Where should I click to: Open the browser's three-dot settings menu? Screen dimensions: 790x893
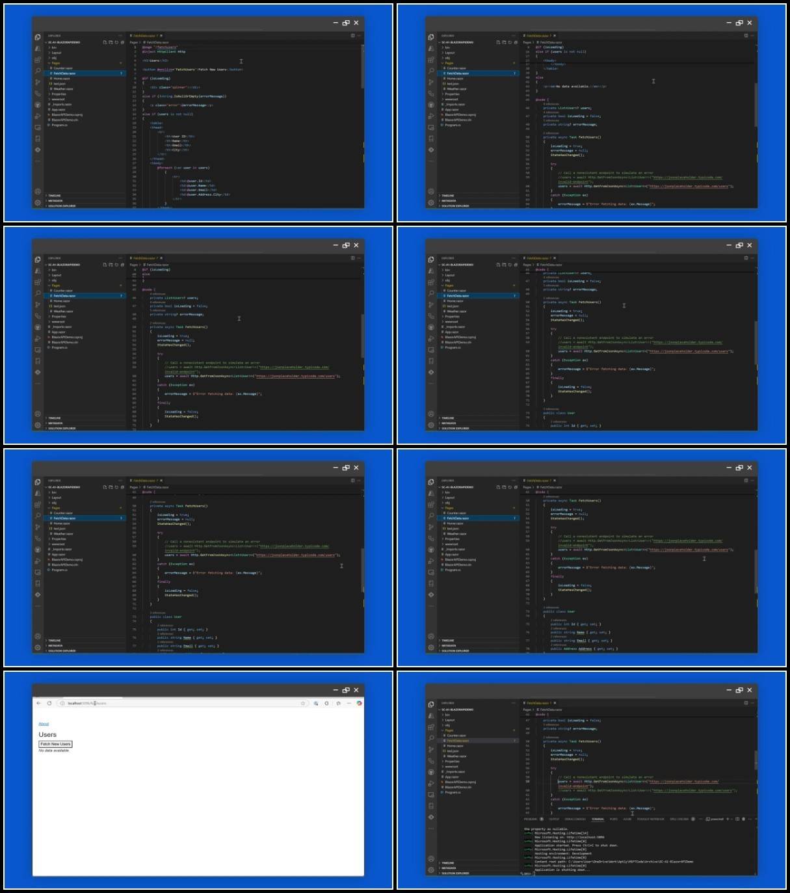[349, 703]
